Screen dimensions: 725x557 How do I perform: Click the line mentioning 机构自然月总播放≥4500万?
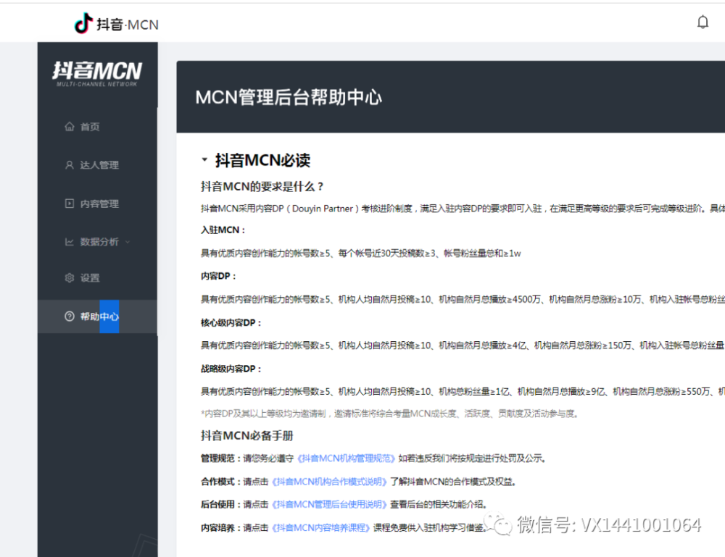pyautogui.click(x=463, y=299)
